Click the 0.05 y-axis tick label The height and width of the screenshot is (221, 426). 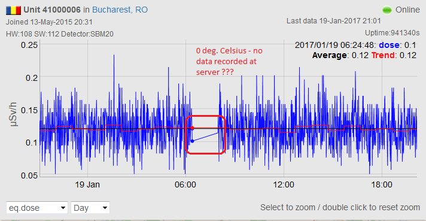29,175
